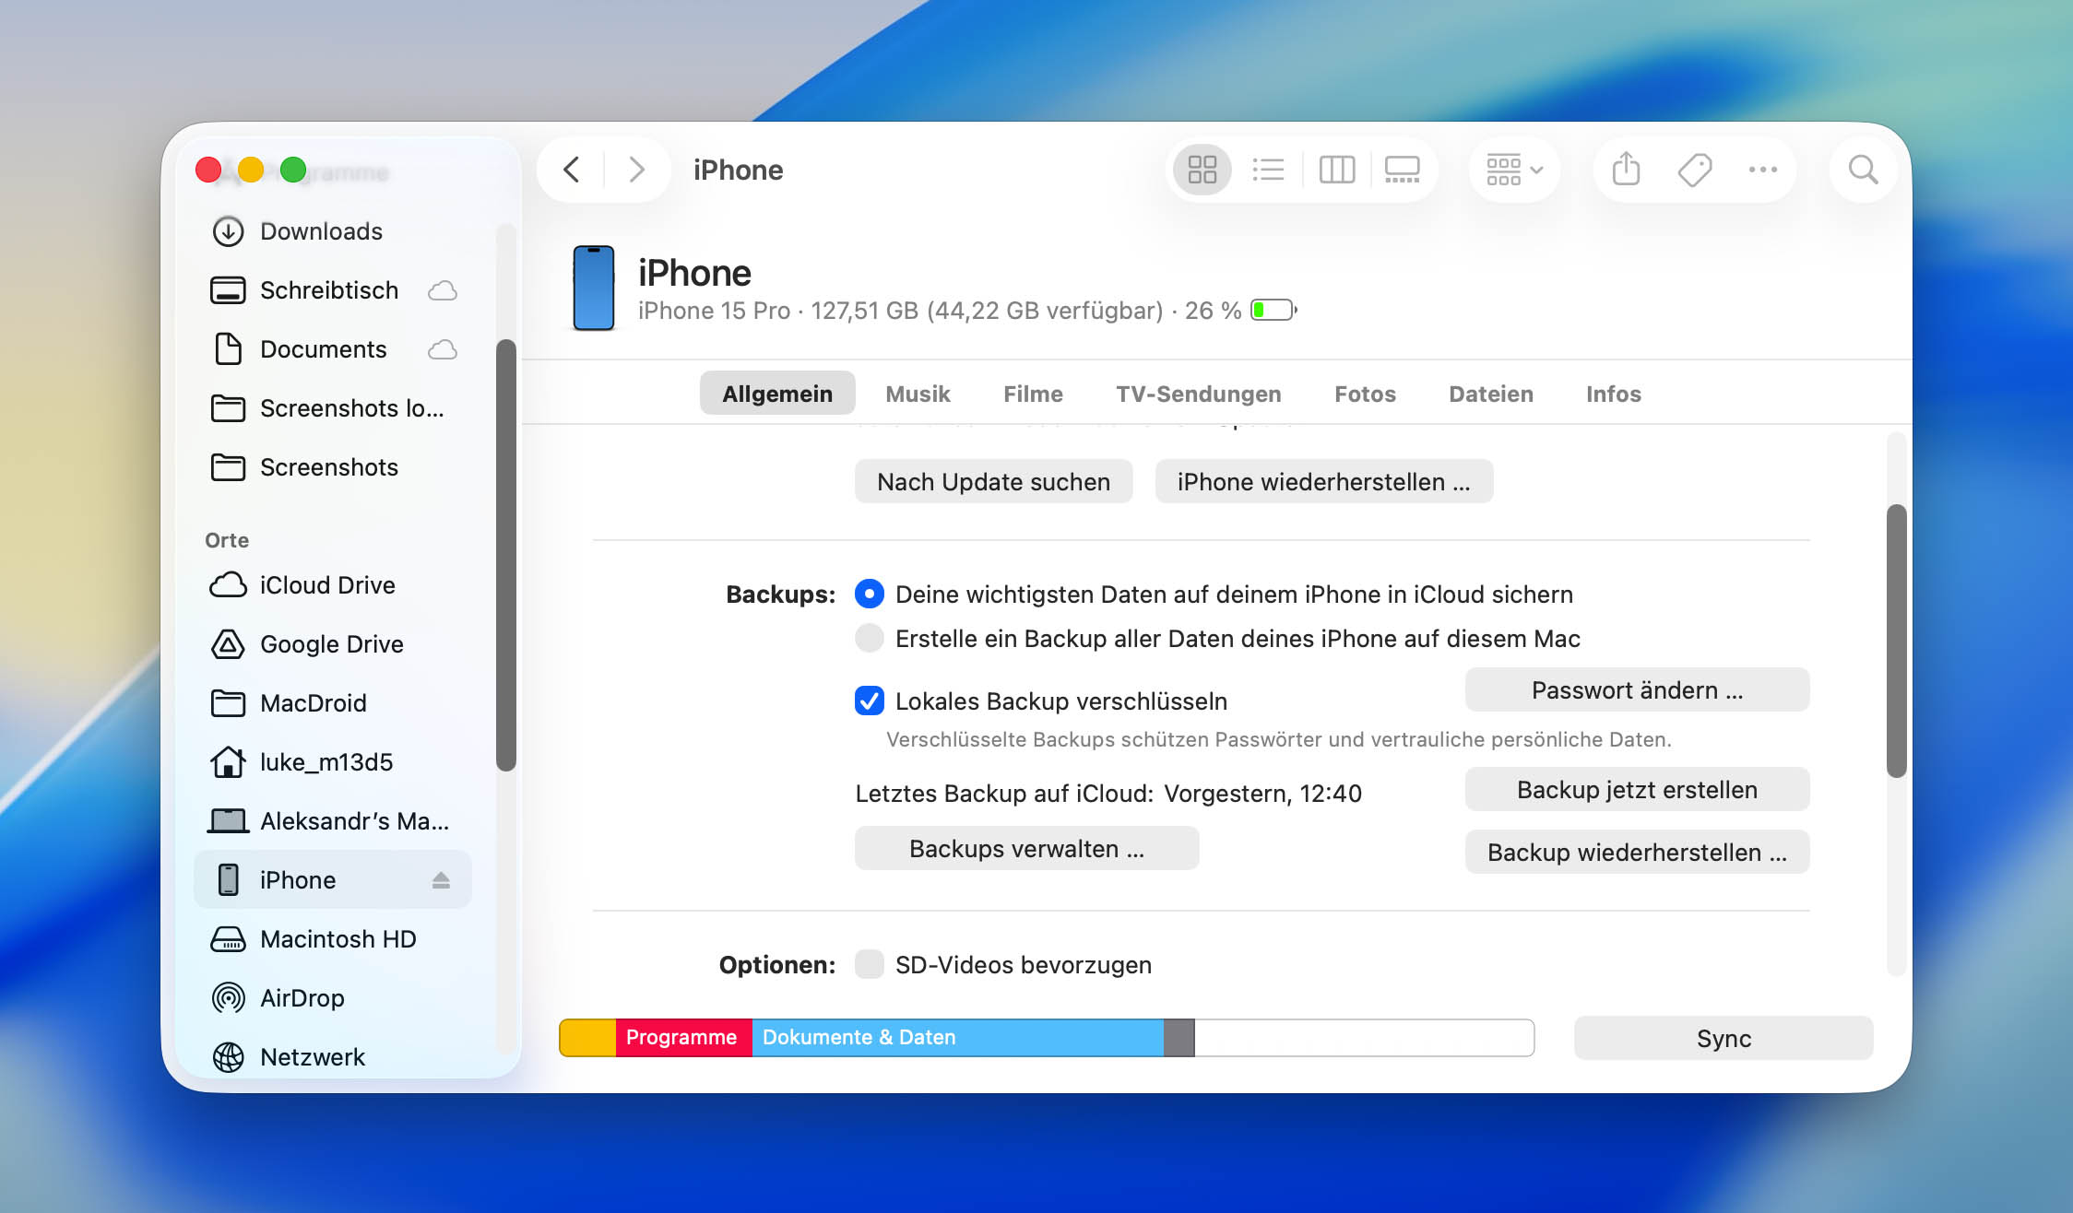The height and width of the screenshot is (1213, 2073).
Task: Switch to list view
Action: point(1269,170)
